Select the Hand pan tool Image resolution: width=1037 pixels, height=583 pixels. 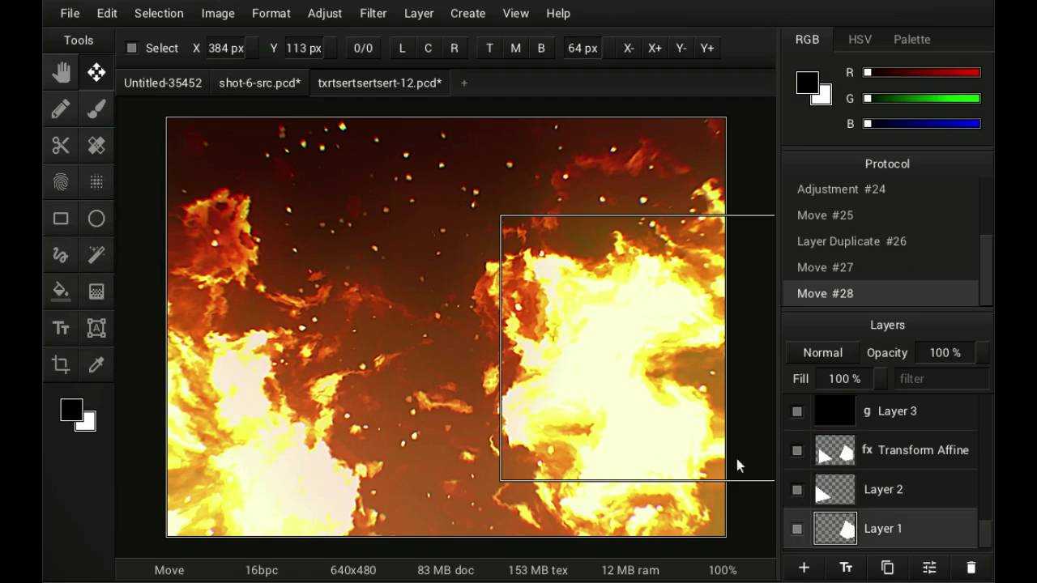[61, 73]
